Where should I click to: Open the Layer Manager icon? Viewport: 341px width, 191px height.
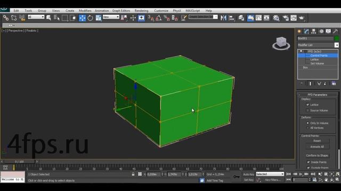tap(241, 18)
